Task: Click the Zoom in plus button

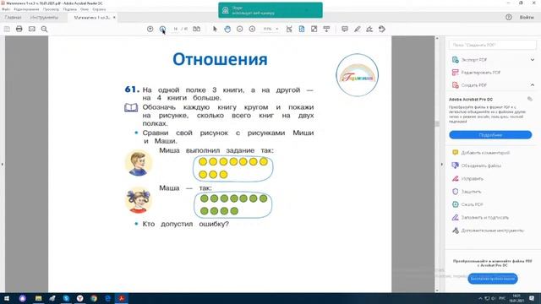Action: tap(252, 29)
